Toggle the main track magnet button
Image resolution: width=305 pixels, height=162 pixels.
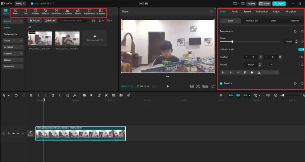[x=231, y=95]
